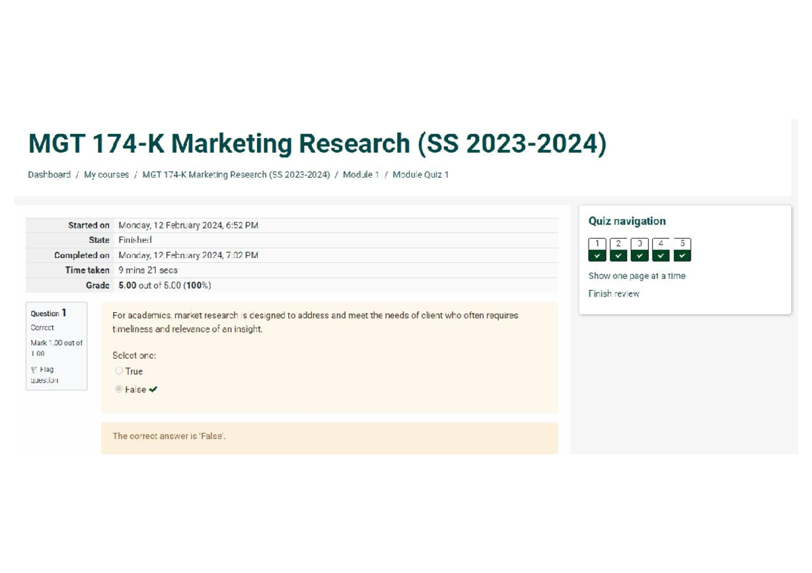
Task: Click the feedback text 'The correct answer is False'
Action: coord(170,436)
